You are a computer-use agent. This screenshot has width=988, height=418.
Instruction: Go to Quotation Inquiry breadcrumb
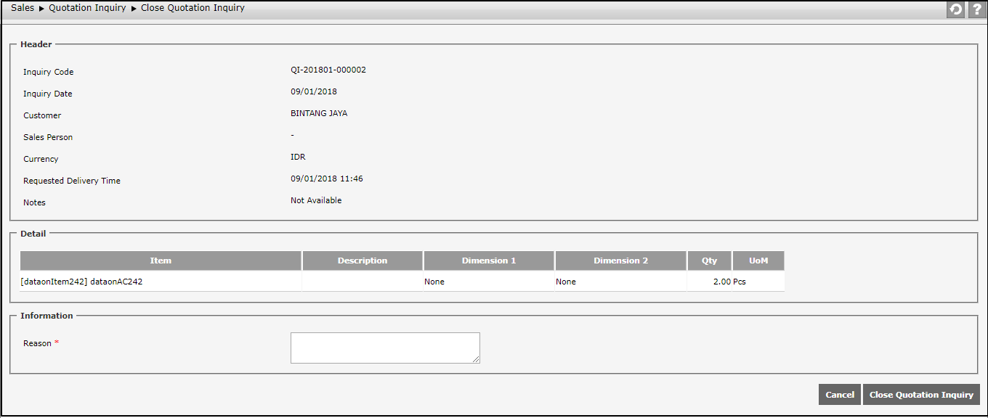[87, 8]
